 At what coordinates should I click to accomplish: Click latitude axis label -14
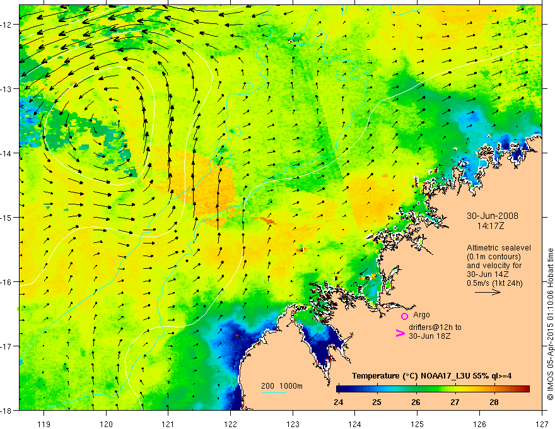7,153
